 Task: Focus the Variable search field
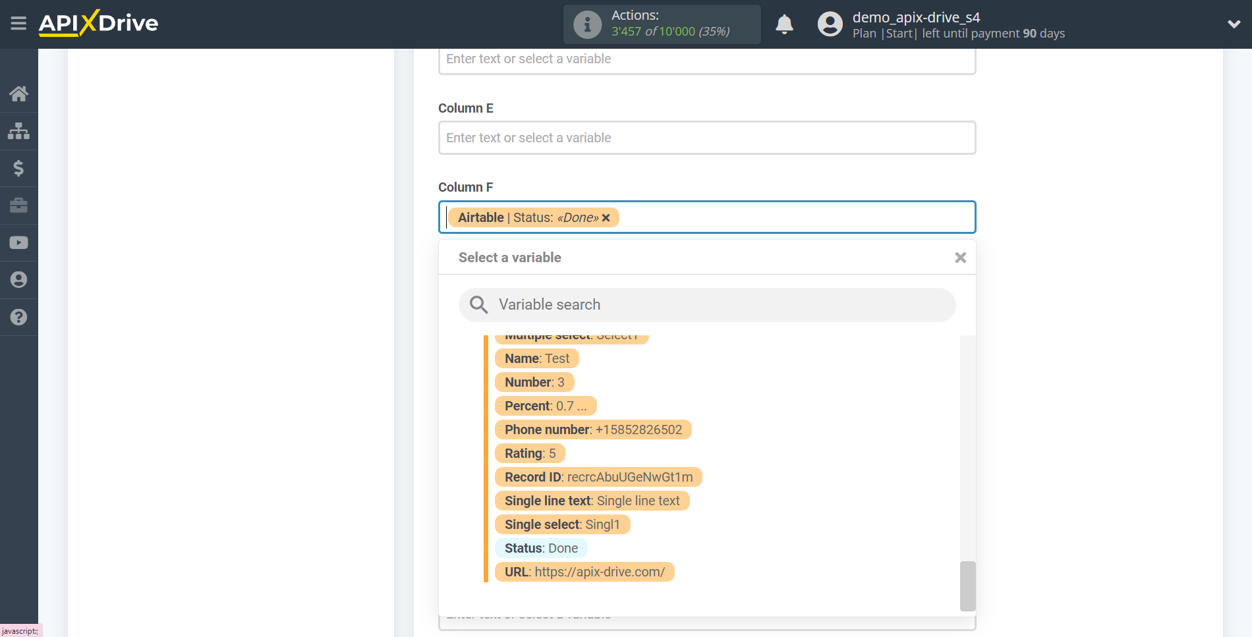point(707,304)
